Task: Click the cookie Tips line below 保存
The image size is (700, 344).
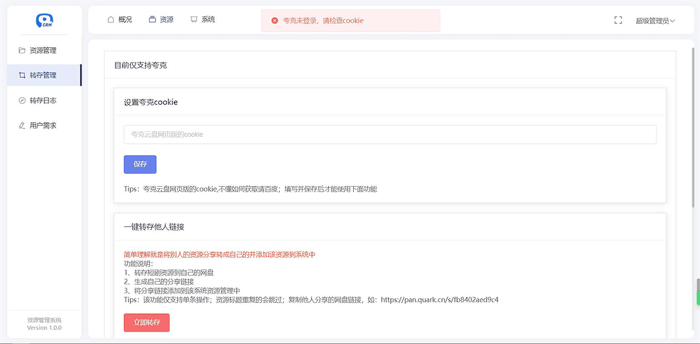Action: tap(250, 189)
